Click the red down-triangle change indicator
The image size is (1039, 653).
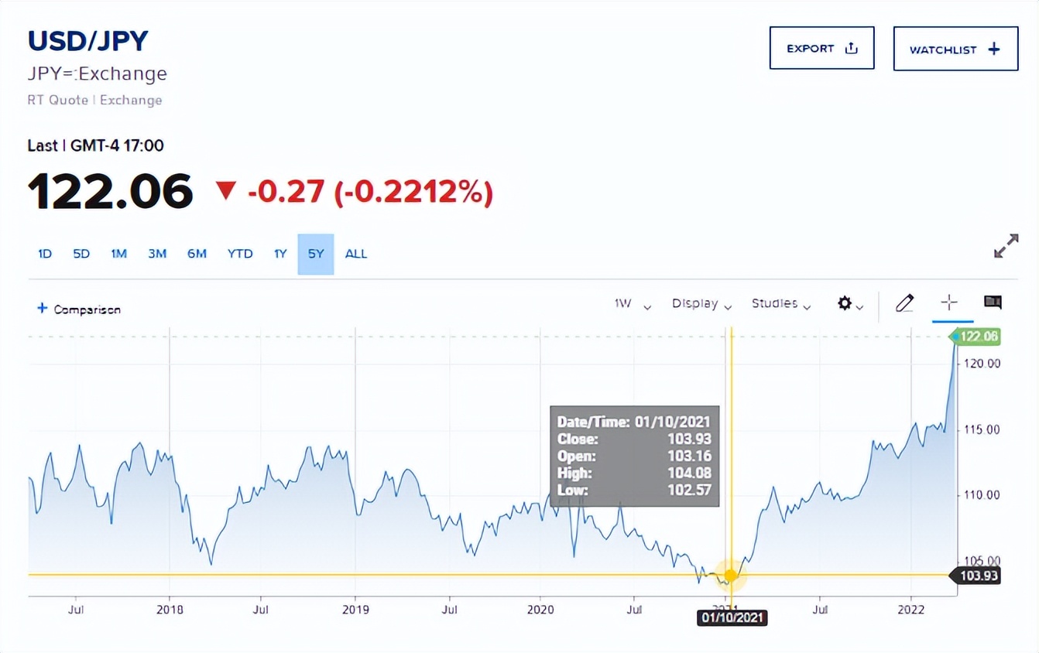click(x=226, y=190)
